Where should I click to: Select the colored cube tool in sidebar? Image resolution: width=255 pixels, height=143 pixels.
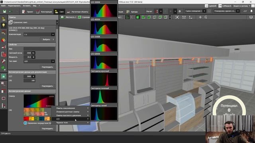[x=4, y=40]
